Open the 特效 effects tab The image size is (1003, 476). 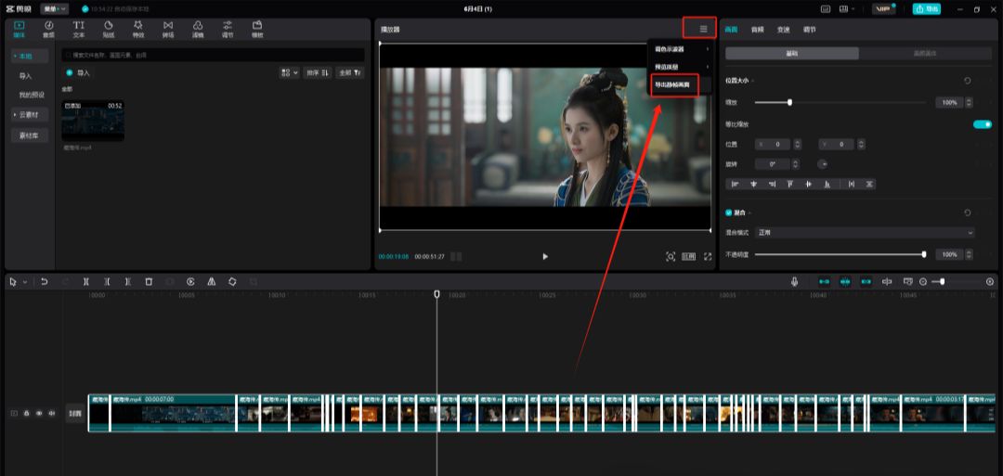tap(138, 29)
